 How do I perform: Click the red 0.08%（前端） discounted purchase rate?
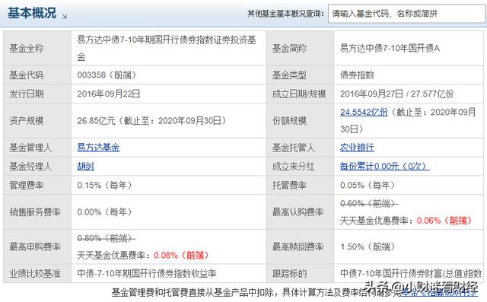[x=181, y=255]
